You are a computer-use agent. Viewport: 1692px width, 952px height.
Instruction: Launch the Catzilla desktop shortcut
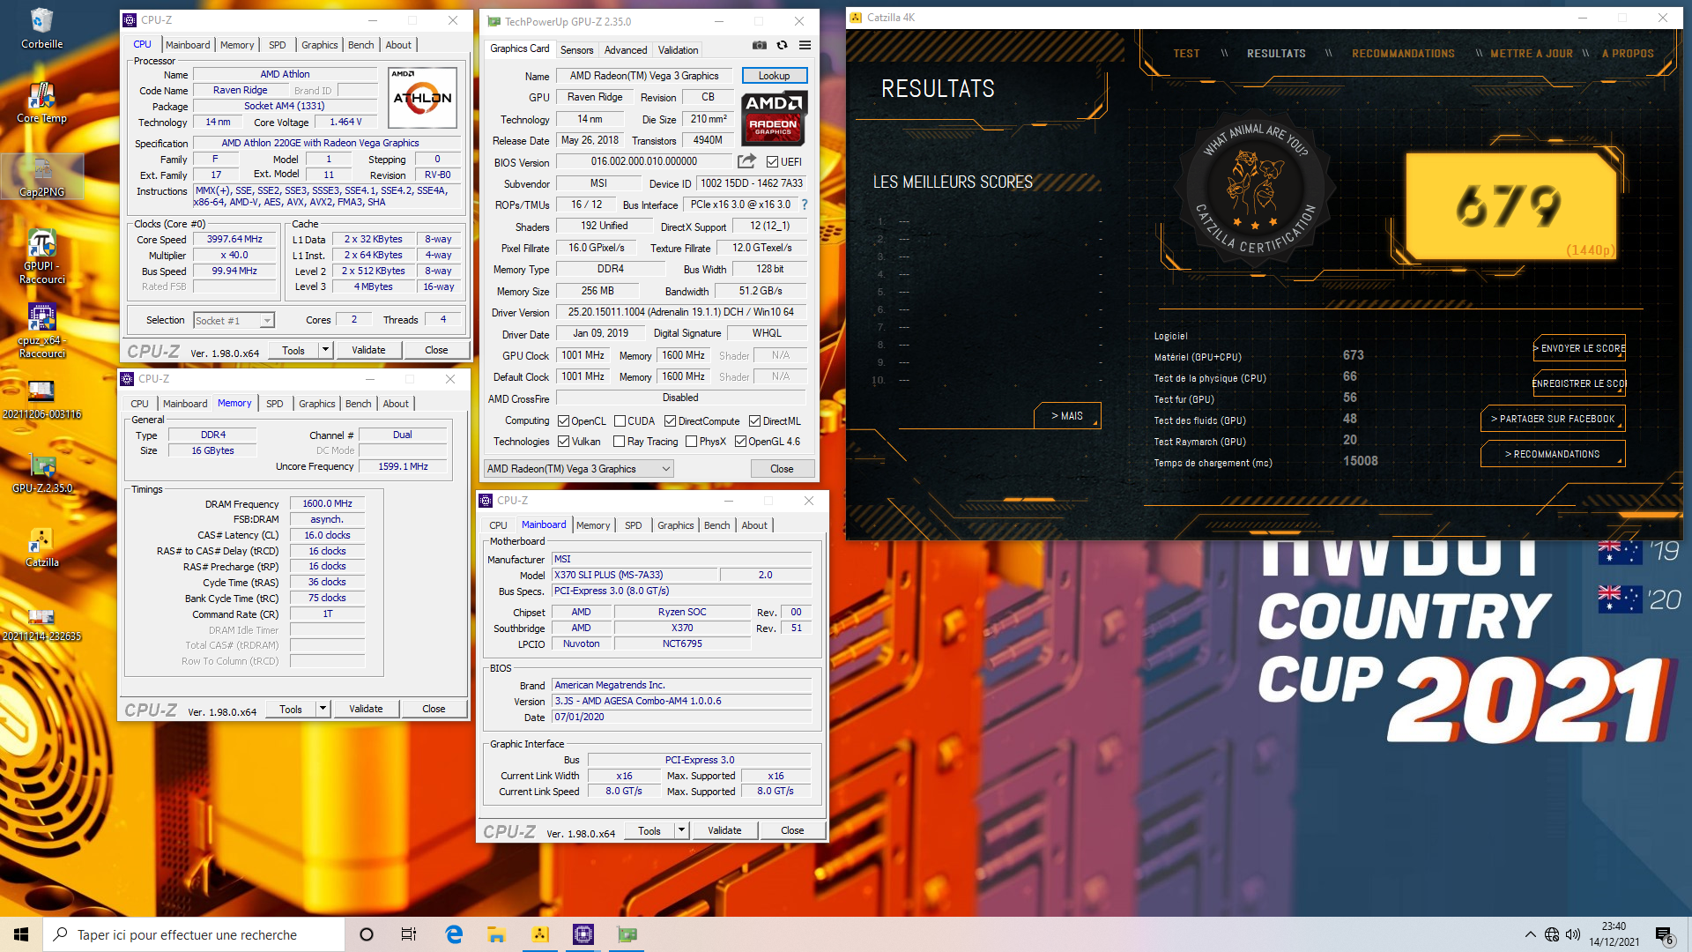tap(42, 547)
